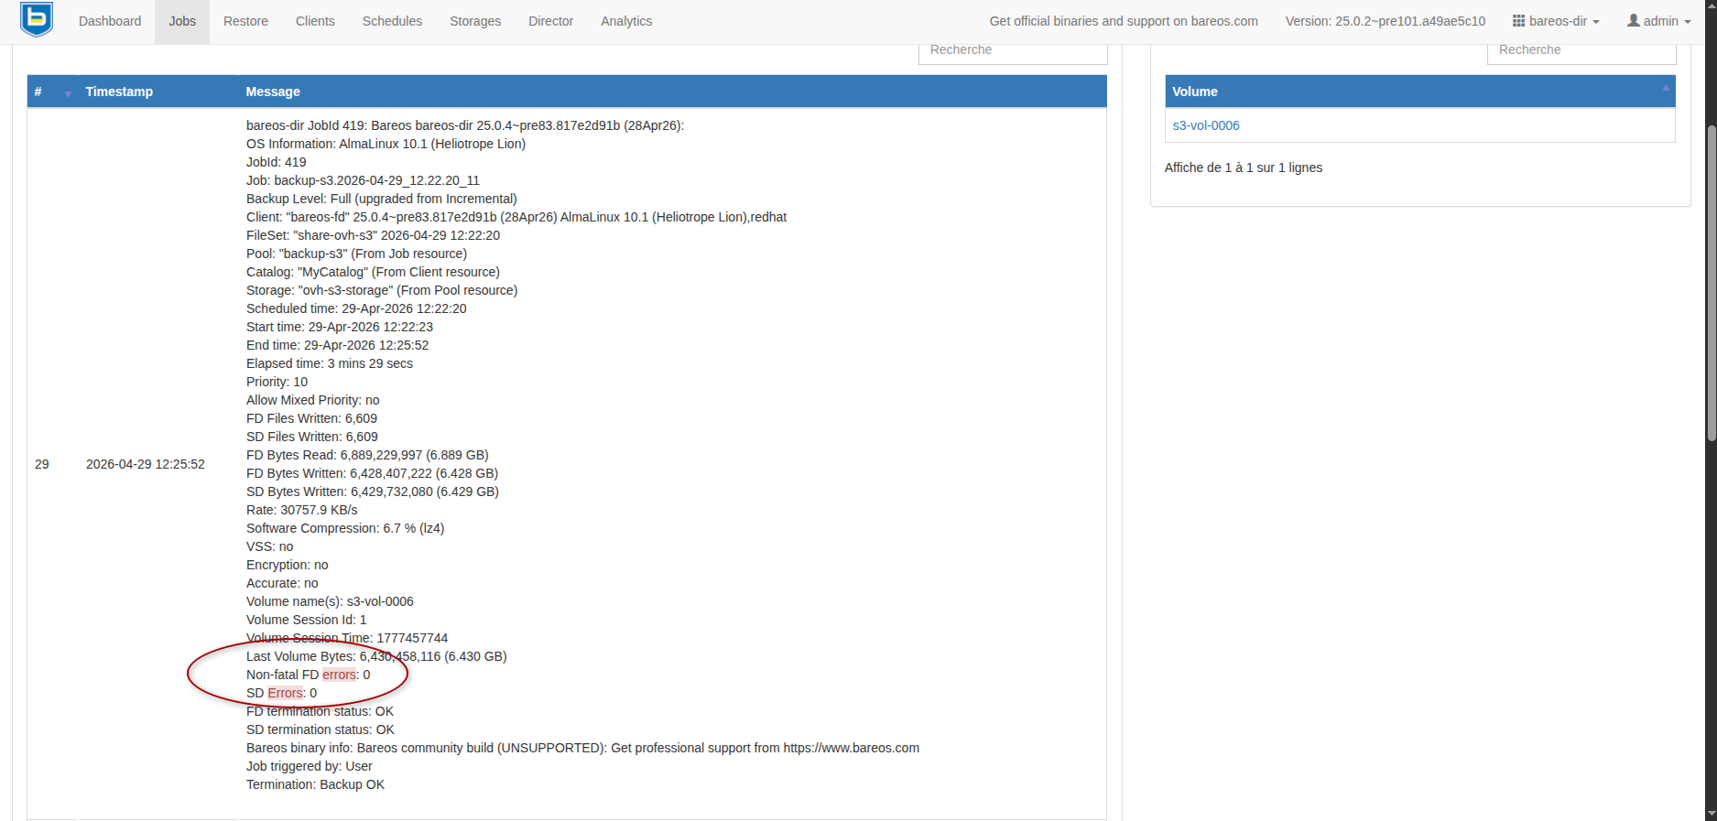Open the Director page
The height and width of the screenshot is (821, 1717).
click(550, 21)
